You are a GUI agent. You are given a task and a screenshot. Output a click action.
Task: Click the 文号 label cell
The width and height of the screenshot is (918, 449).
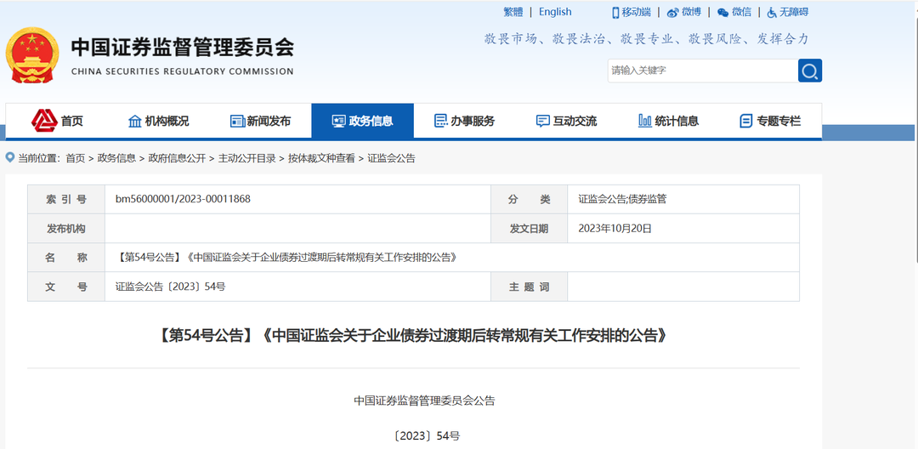click(66, 287)
